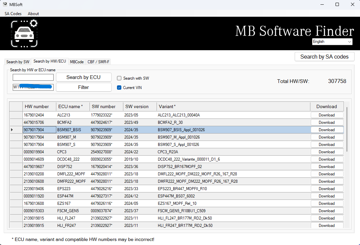This screenshot has width=360, height=245.
Task: Enable the Search with SW checkbox
Action: click(x=119, y=78)
